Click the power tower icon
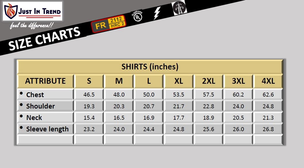Screen dimensions: 304x168 [179, 7]
